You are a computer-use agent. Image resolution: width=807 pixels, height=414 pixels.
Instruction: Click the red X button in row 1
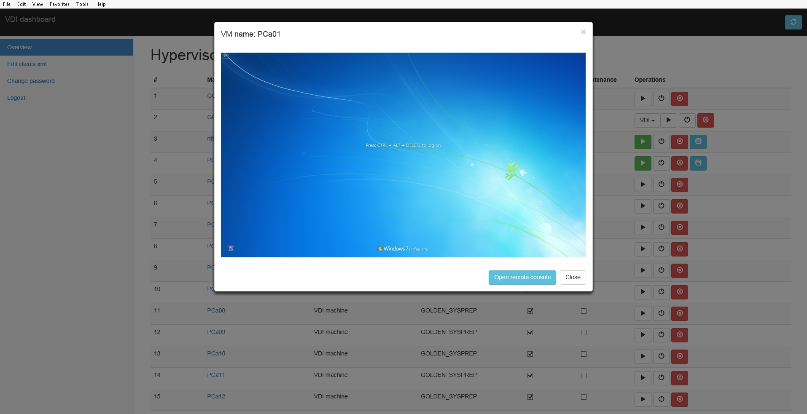pos(680,99)
